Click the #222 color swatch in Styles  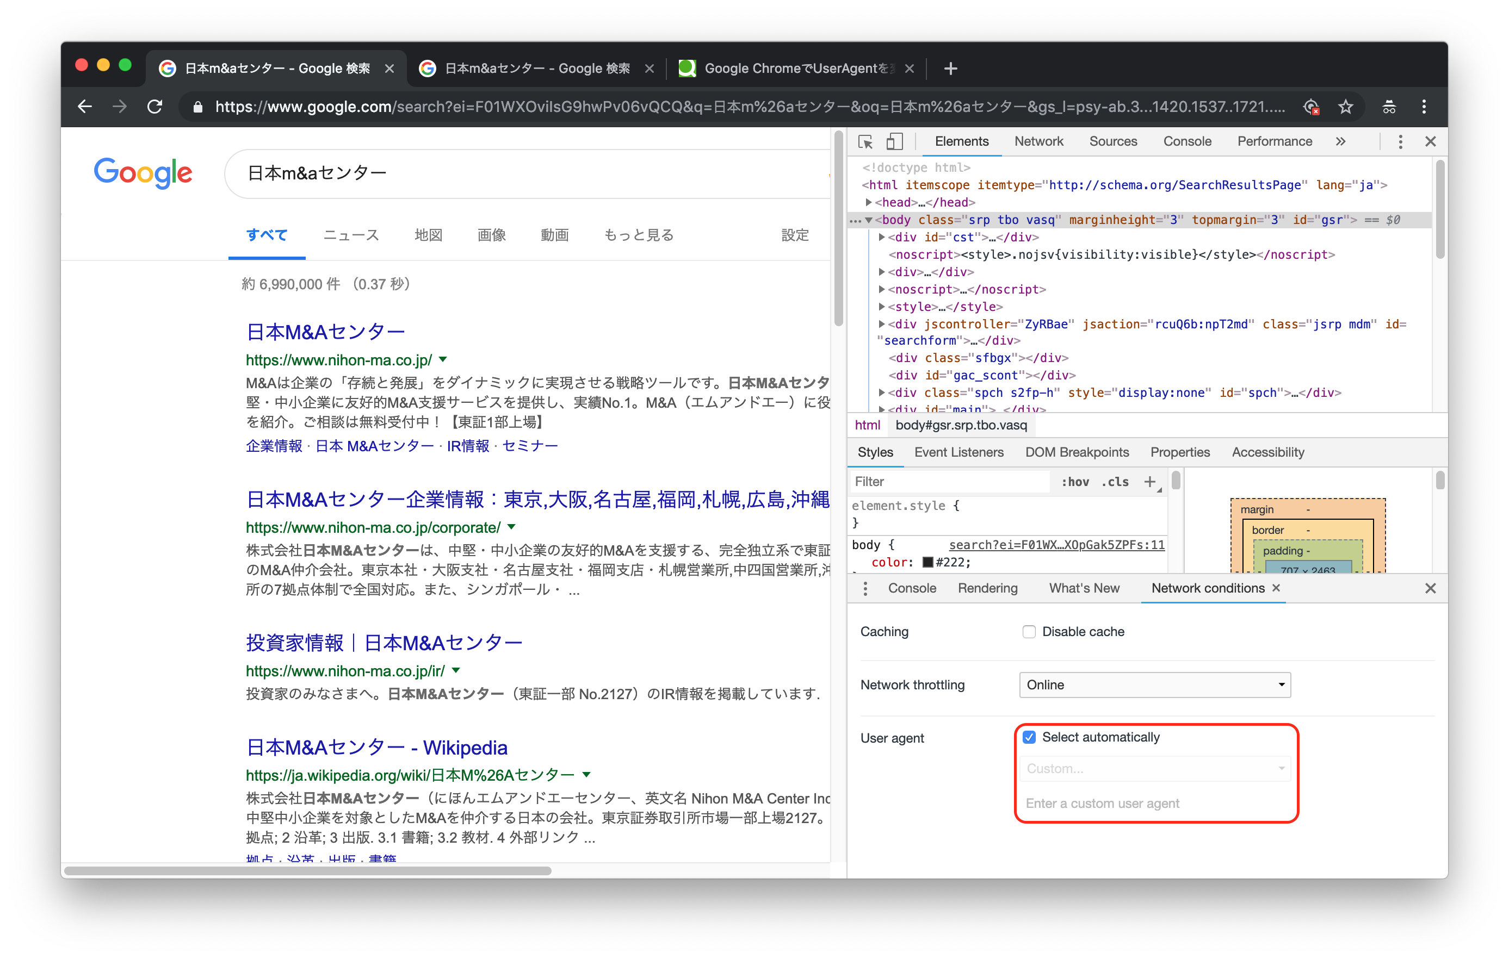pyautogui.click(x=927, y=562)
